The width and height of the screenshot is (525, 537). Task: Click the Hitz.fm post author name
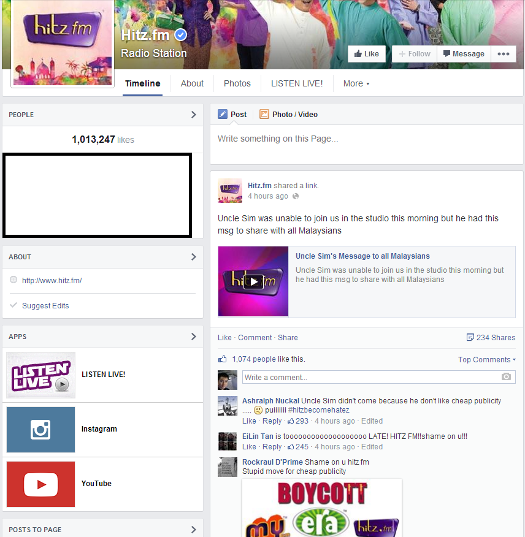259,186
